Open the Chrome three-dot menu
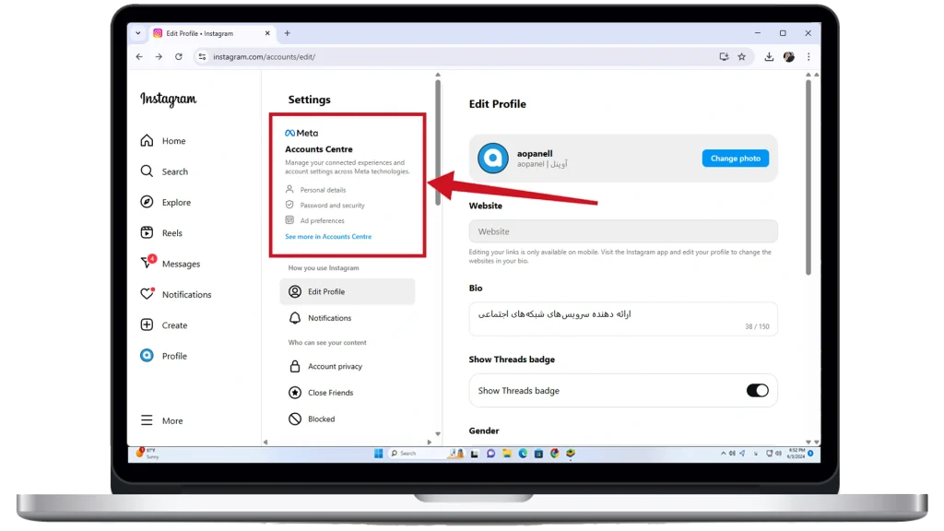Image resolution: width=944 pixels, height=531 pixels. (x=808, y=56)
